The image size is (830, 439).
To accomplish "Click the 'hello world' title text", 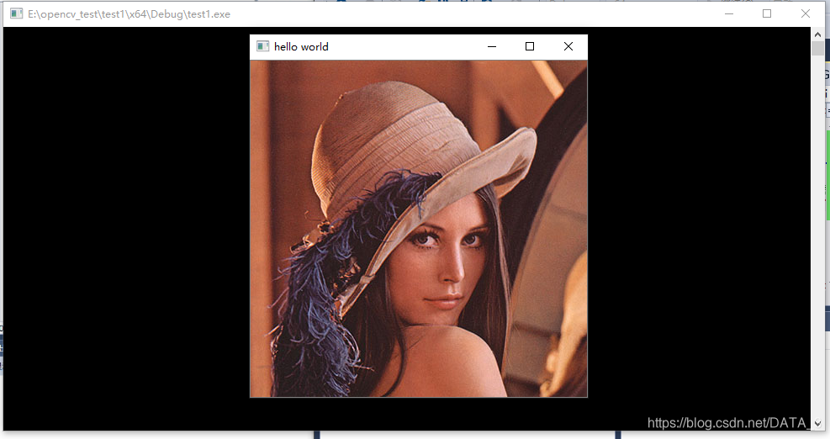I will (301, 46).
